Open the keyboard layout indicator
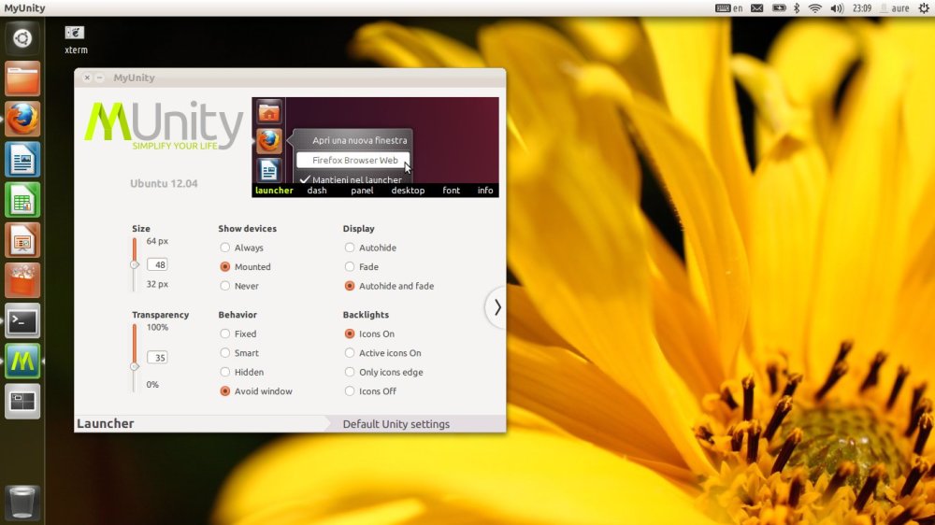This screenshot has height=525, width=935. [728, 8]
